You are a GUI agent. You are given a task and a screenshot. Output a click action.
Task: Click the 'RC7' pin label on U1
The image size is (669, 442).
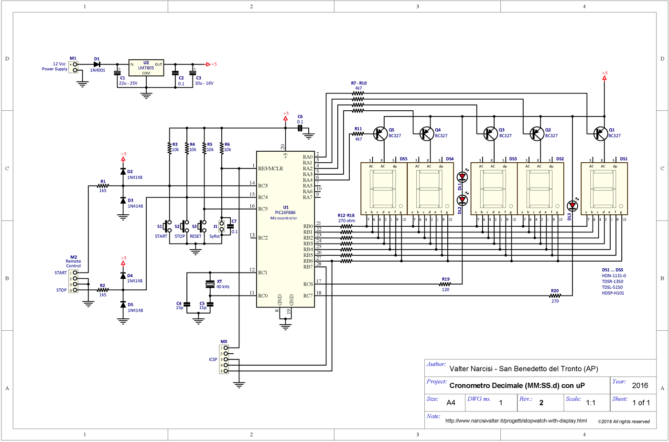point(308,296)
